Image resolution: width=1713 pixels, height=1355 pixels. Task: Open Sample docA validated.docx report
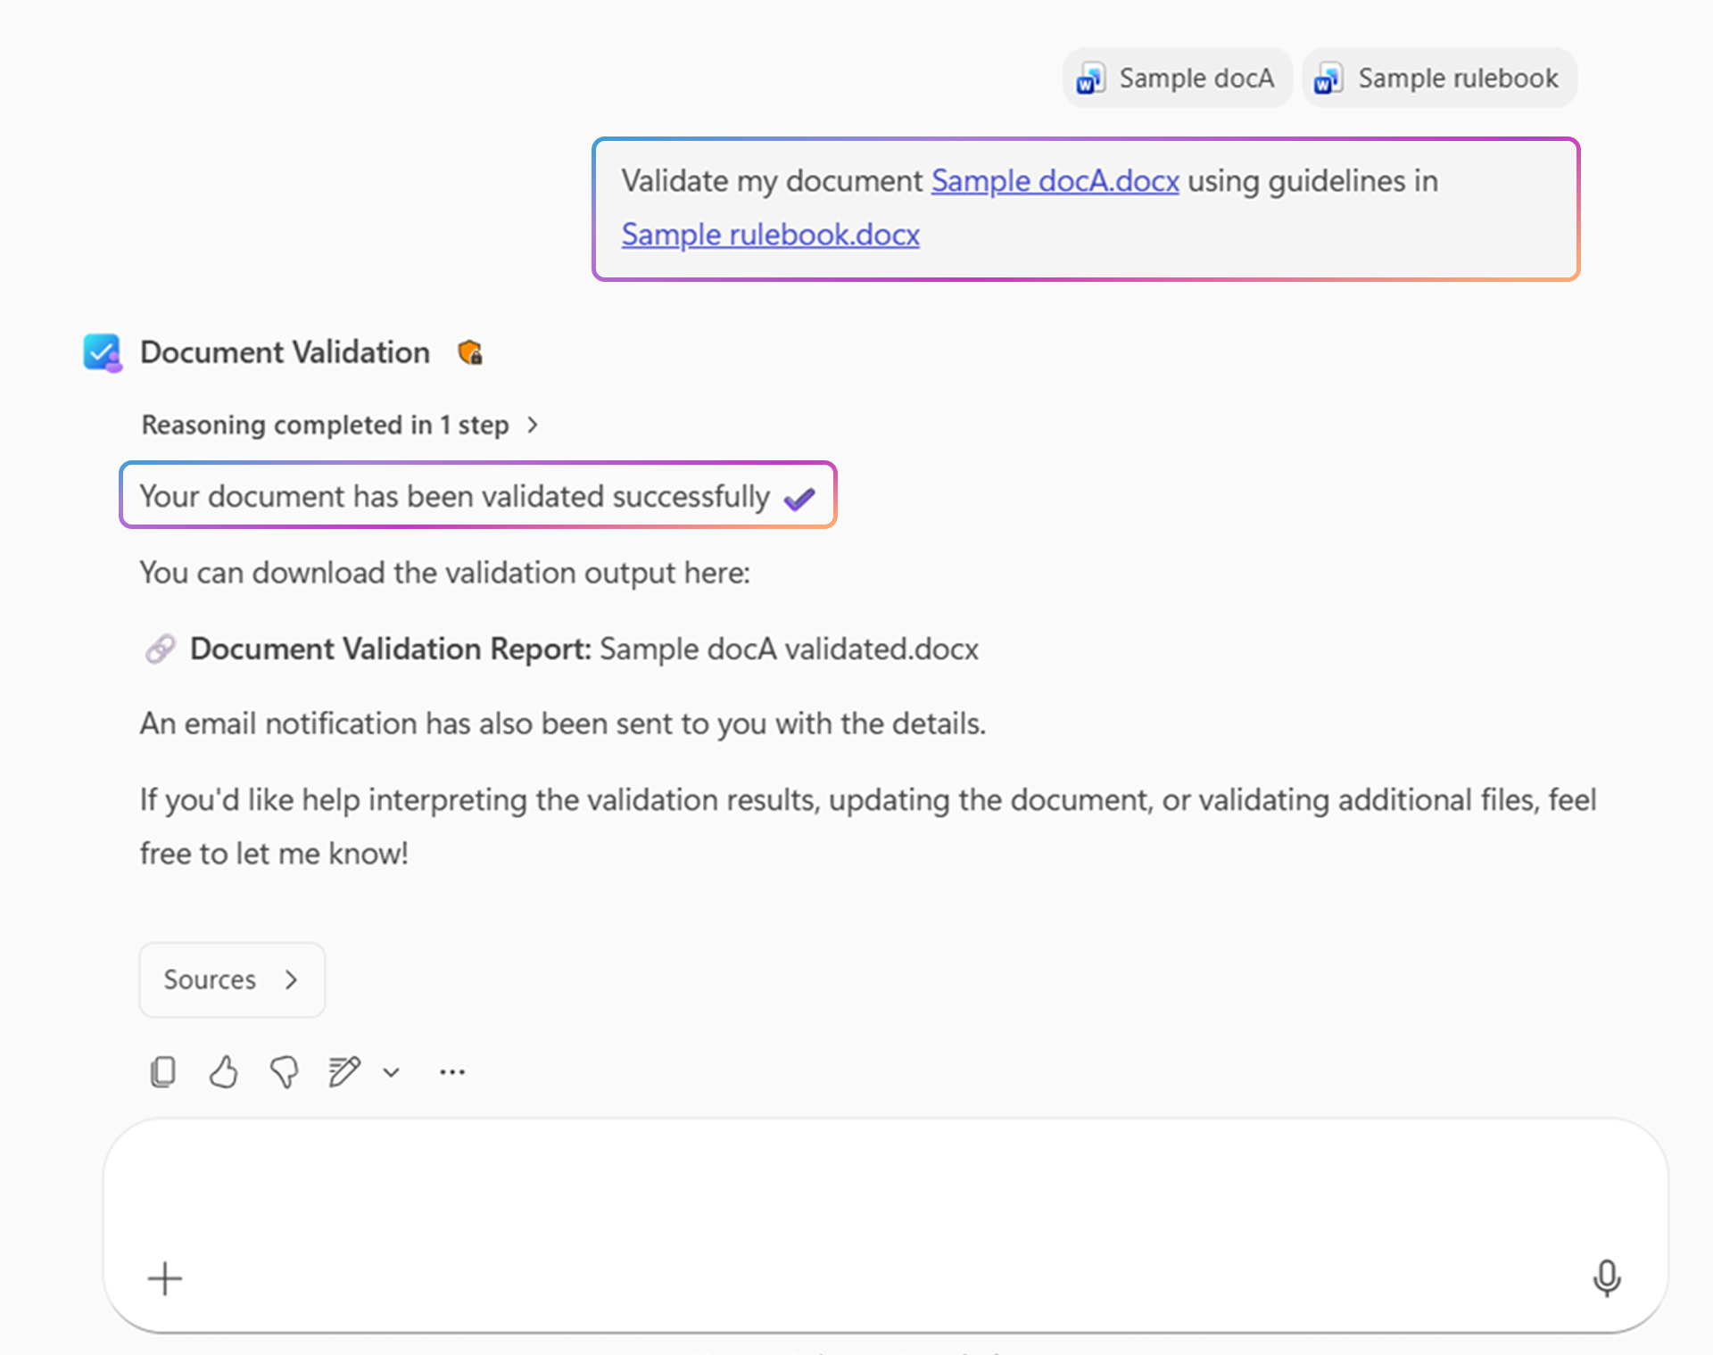click(x=789, y=649)
